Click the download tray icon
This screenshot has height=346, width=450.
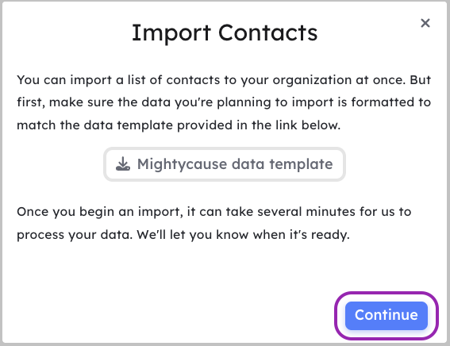coord(123,163)
